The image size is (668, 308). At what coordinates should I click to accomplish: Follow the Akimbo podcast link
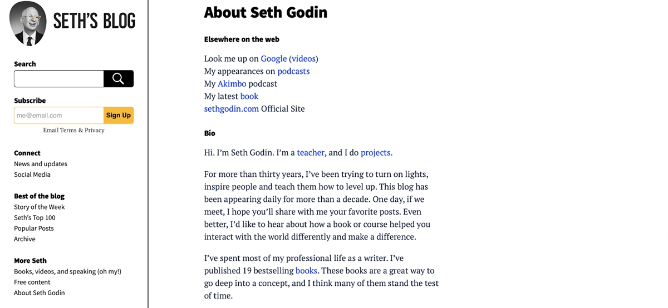tap(232, 83)
